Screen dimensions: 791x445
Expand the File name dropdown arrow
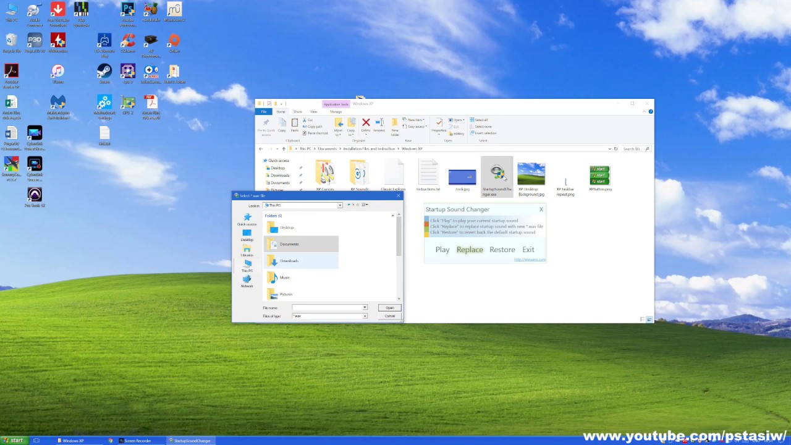click(365, 307)
